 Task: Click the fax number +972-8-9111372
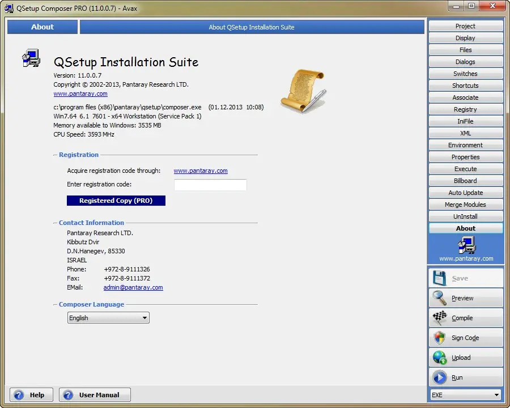(x=127, y=278)
